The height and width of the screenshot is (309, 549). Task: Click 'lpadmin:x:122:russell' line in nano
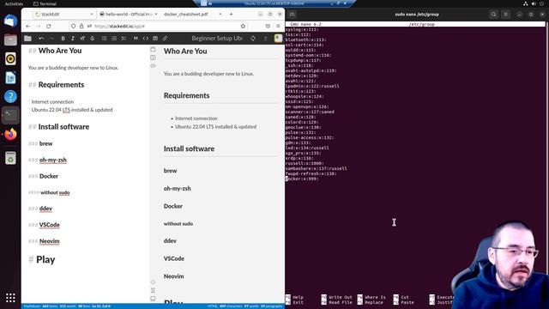(312, 86)
